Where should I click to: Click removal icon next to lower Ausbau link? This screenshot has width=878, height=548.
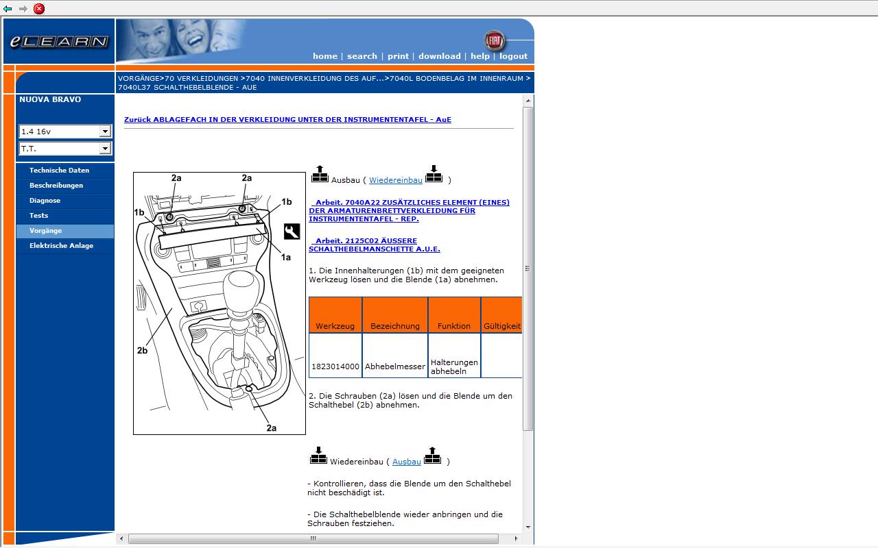(432, 456)
